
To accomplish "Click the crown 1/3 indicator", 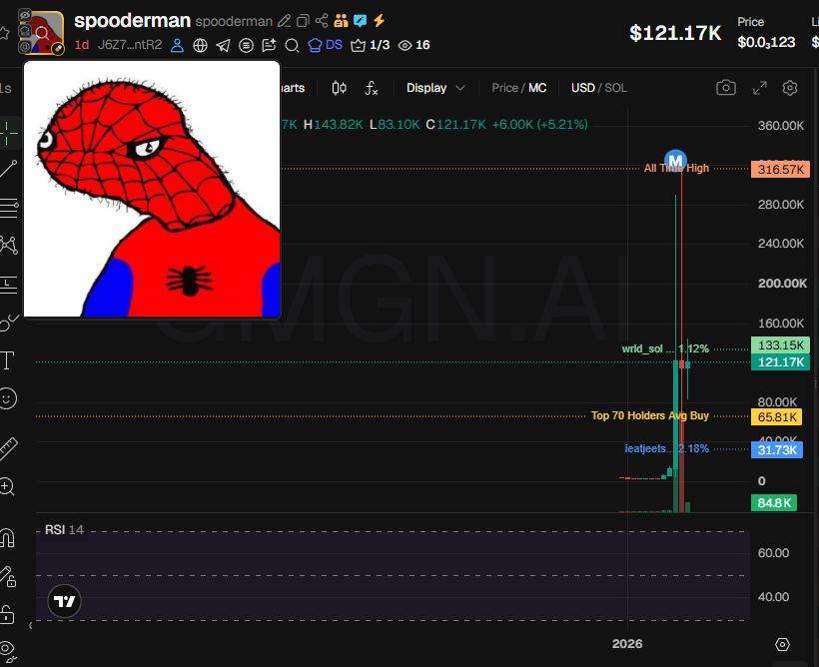I will tap(371, 45).
